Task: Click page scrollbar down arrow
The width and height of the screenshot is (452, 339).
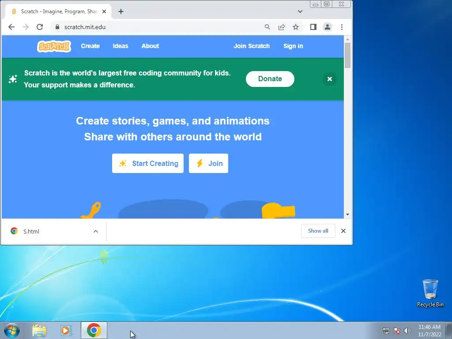Action: (347, 215)
